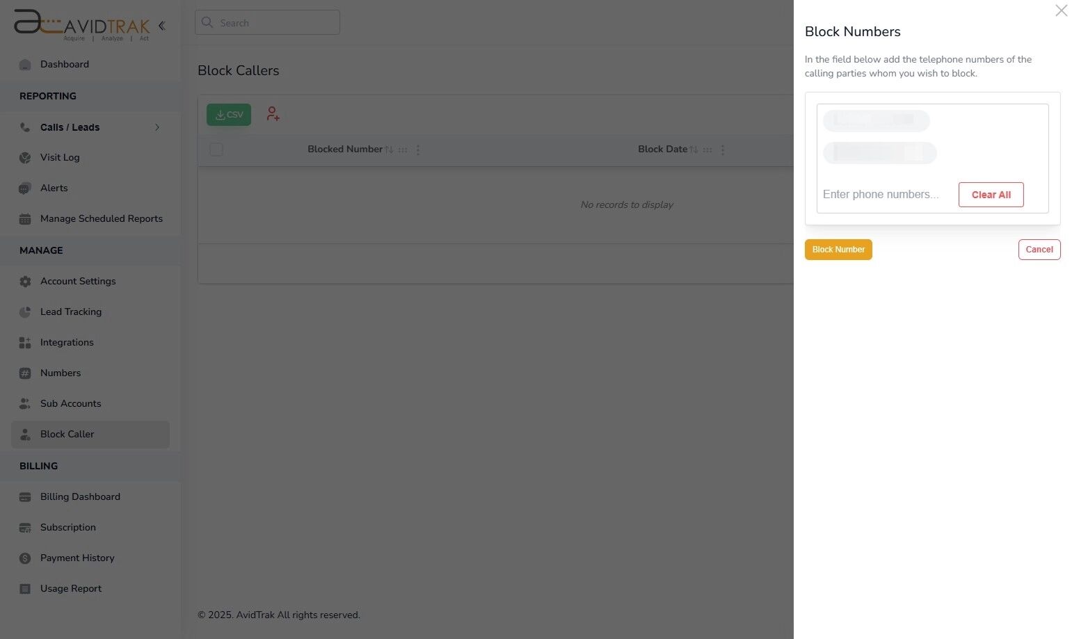1072x639 pixels.
Task: Click the Block Number button
Action: [838, 250]
